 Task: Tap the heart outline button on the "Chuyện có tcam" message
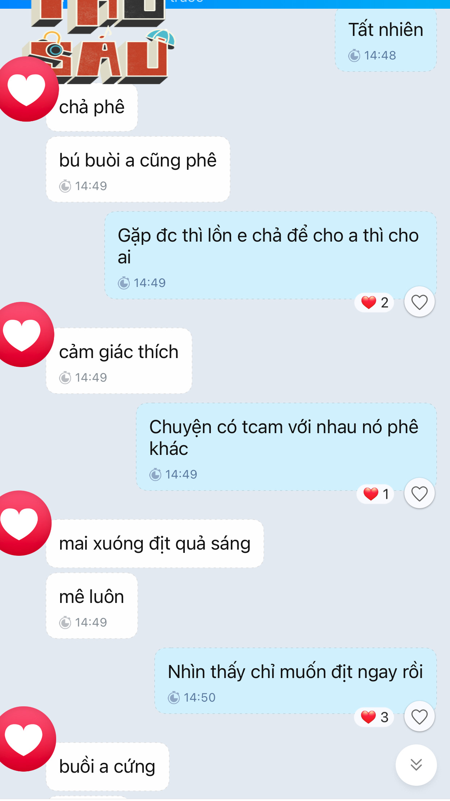[419, 493]
